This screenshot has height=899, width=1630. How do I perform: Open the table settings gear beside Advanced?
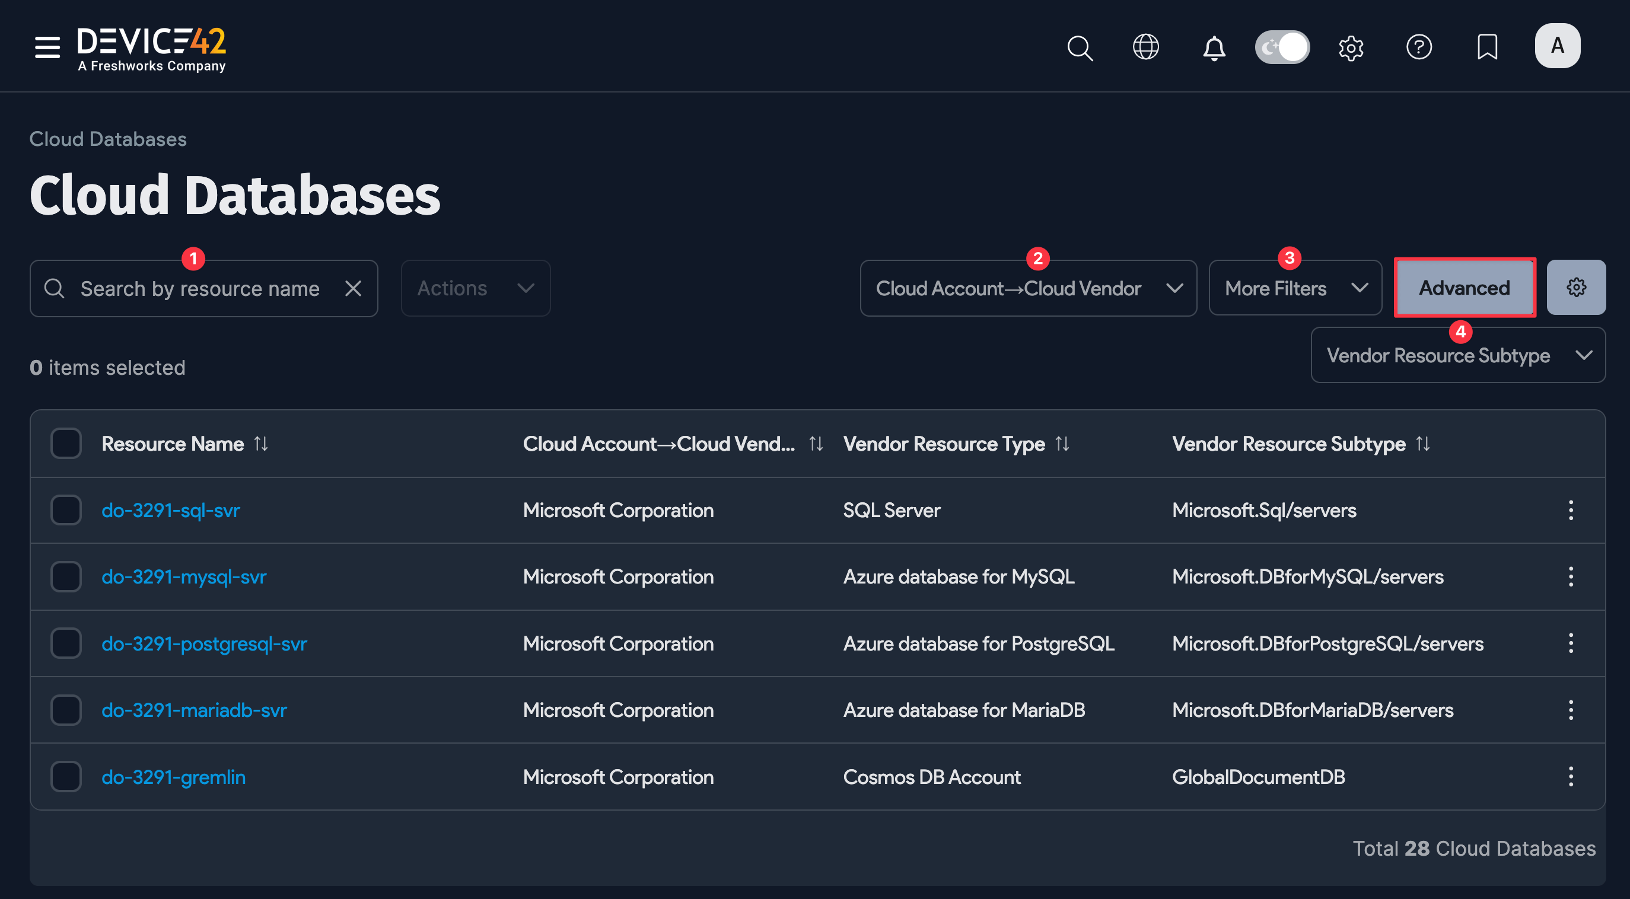(x=1576, y=286)
